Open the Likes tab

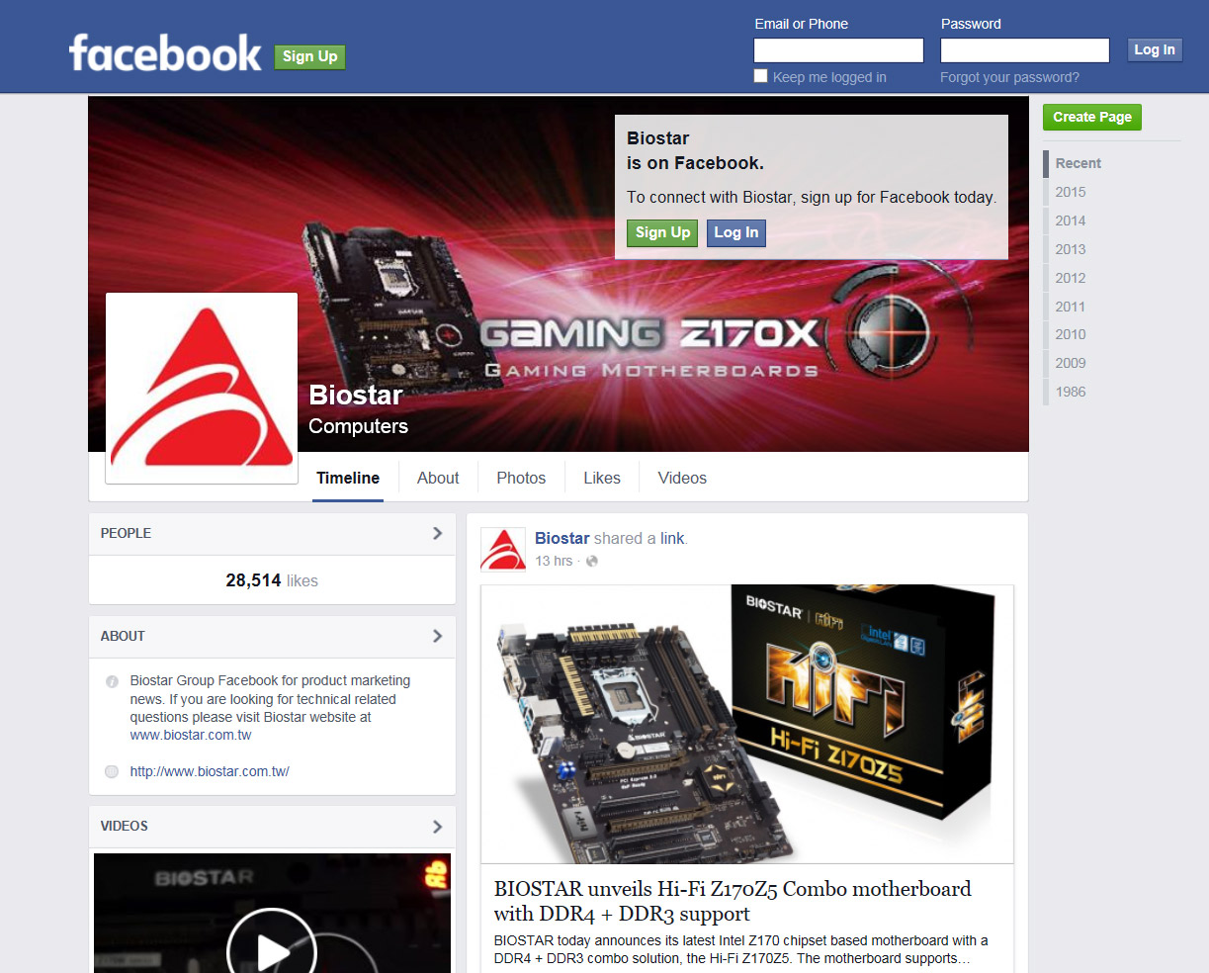602,479
